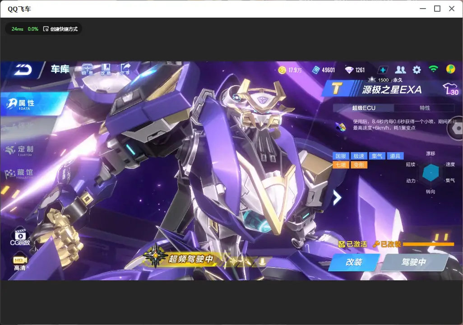Select the 定制 CUSTOM sidebar tab
This screenshot has width=463, height=325.
pos(20,150)
